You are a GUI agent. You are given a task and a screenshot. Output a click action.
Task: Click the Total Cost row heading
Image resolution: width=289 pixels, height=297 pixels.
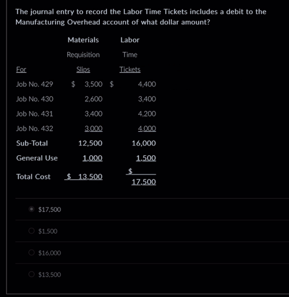[33, 176]
